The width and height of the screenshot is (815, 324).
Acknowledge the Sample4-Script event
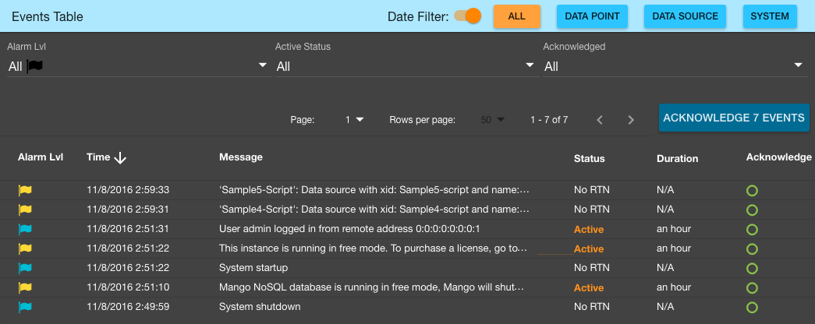pos(752,210)
